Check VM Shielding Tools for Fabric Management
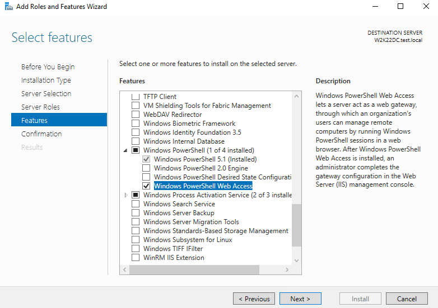438x308 pixels. (x=136, y=105)
